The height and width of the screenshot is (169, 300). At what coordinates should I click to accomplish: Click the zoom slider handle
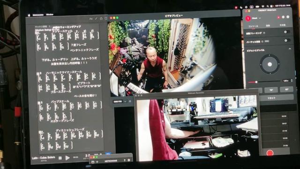click(x=256, y=82)
